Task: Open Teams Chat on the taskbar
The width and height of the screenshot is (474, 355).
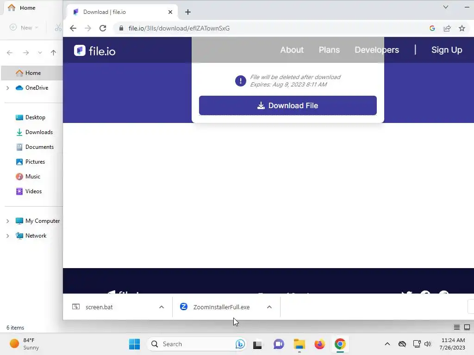Action: point(279,344)
